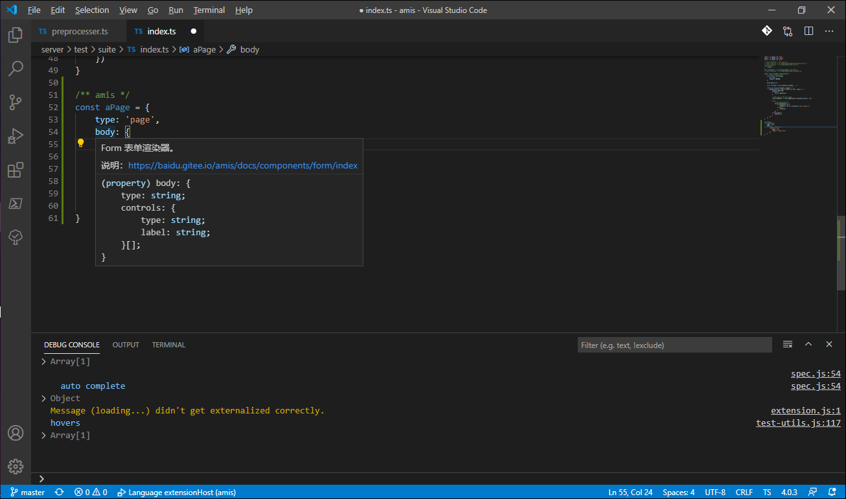
Task: Select the index.ts editor tab
Action: click(166, 31)
